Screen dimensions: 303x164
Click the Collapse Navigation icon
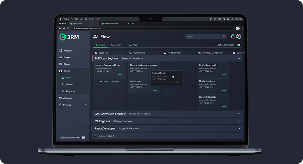(x=83, y=137)
